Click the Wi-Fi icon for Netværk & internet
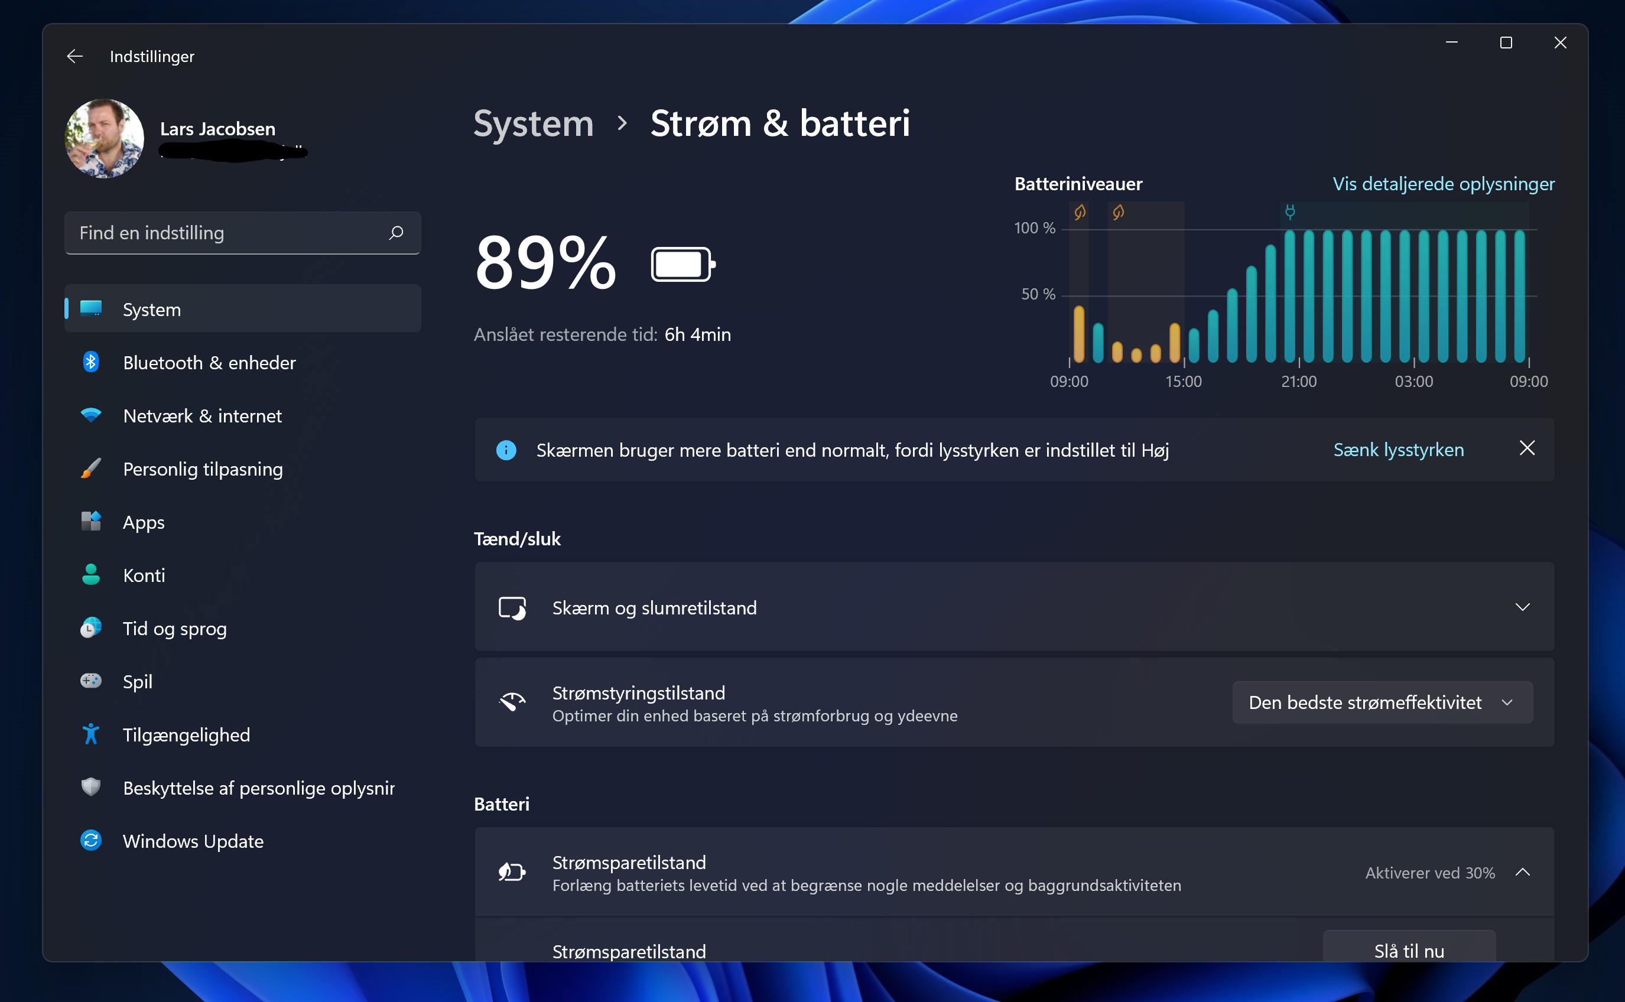 tap(91, 415)
